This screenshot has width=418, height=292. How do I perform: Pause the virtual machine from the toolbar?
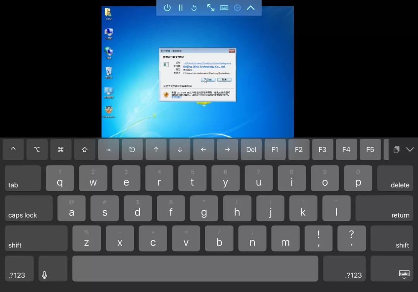coord(180,8)
